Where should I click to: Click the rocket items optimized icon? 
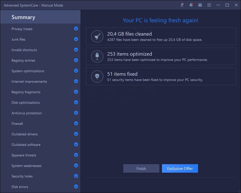click(97, 56)
